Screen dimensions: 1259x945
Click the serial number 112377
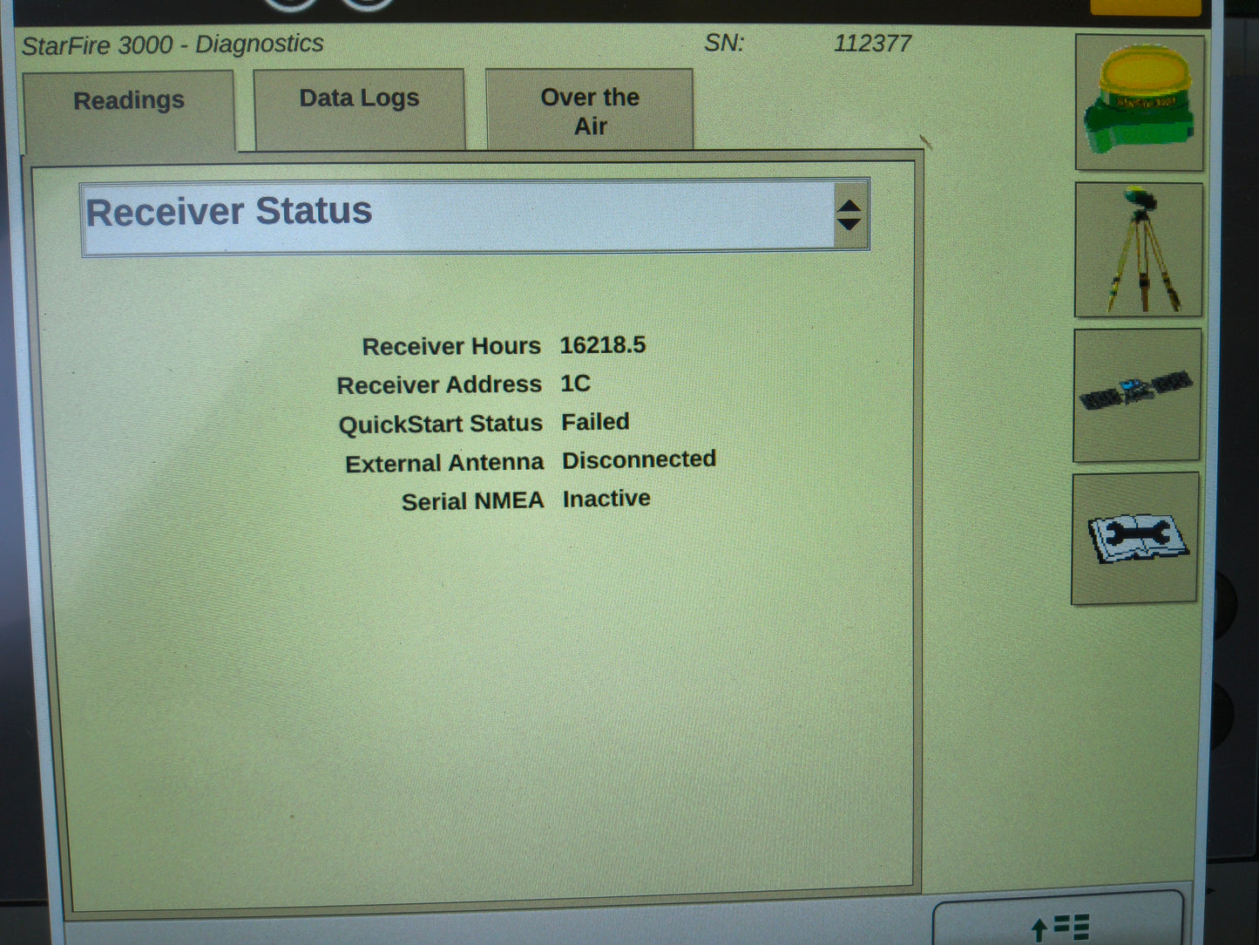pyautogui.click(x=872, y=44)
